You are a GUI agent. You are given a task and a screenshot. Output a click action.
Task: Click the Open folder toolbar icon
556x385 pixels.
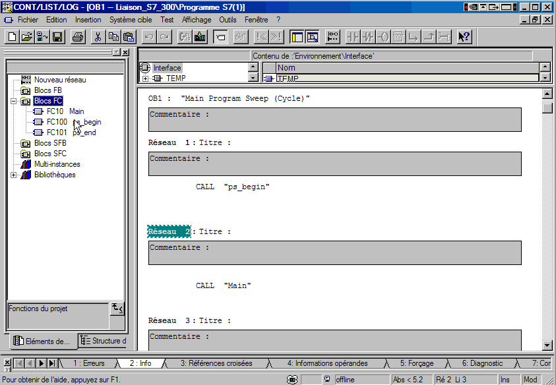27,37
